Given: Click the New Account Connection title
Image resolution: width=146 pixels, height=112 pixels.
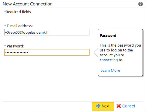Looking at the screenshot, I should coord(28,4).
